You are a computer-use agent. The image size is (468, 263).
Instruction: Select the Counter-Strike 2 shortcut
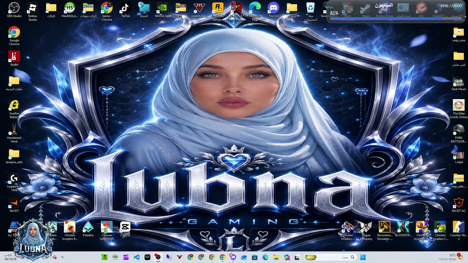pos(459,231)
